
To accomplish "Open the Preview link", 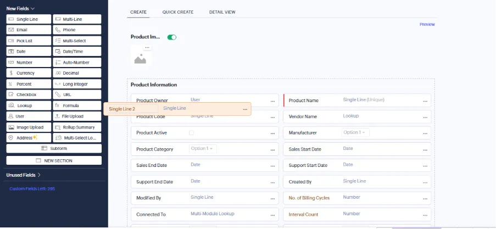I will point(427,24).
